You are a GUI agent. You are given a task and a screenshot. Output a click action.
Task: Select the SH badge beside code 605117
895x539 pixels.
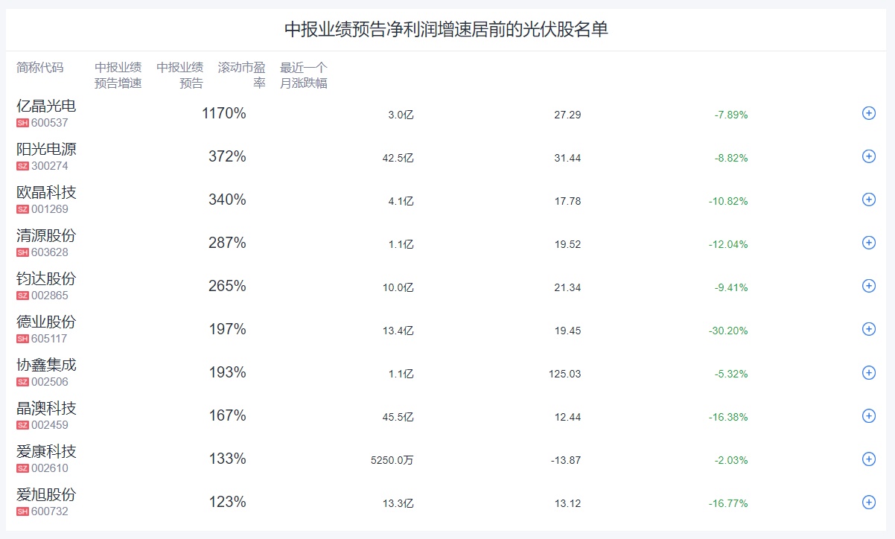22,339
